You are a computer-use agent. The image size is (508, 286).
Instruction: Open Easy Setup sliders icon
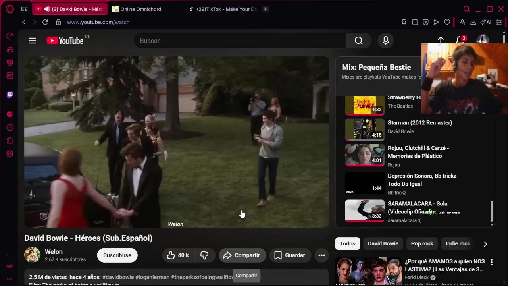(499, 22)
